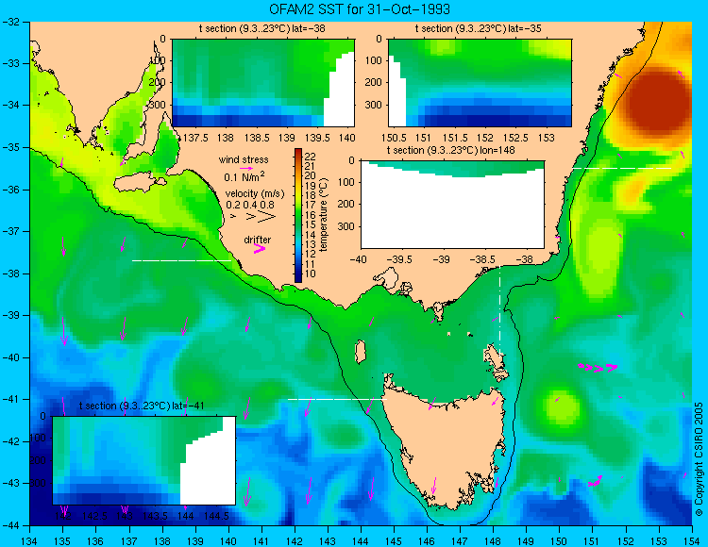Viewport: 708px width, 547px height.
Task: Click the '-35' latitude label on the left axis
Action: click(x=10, y=147)
